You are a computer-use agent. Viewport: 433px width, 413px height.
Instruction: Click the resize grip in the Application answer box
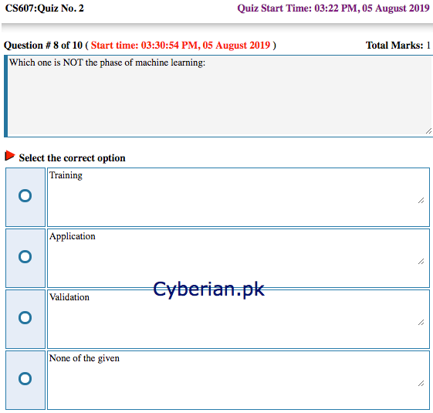coord(421,262)
